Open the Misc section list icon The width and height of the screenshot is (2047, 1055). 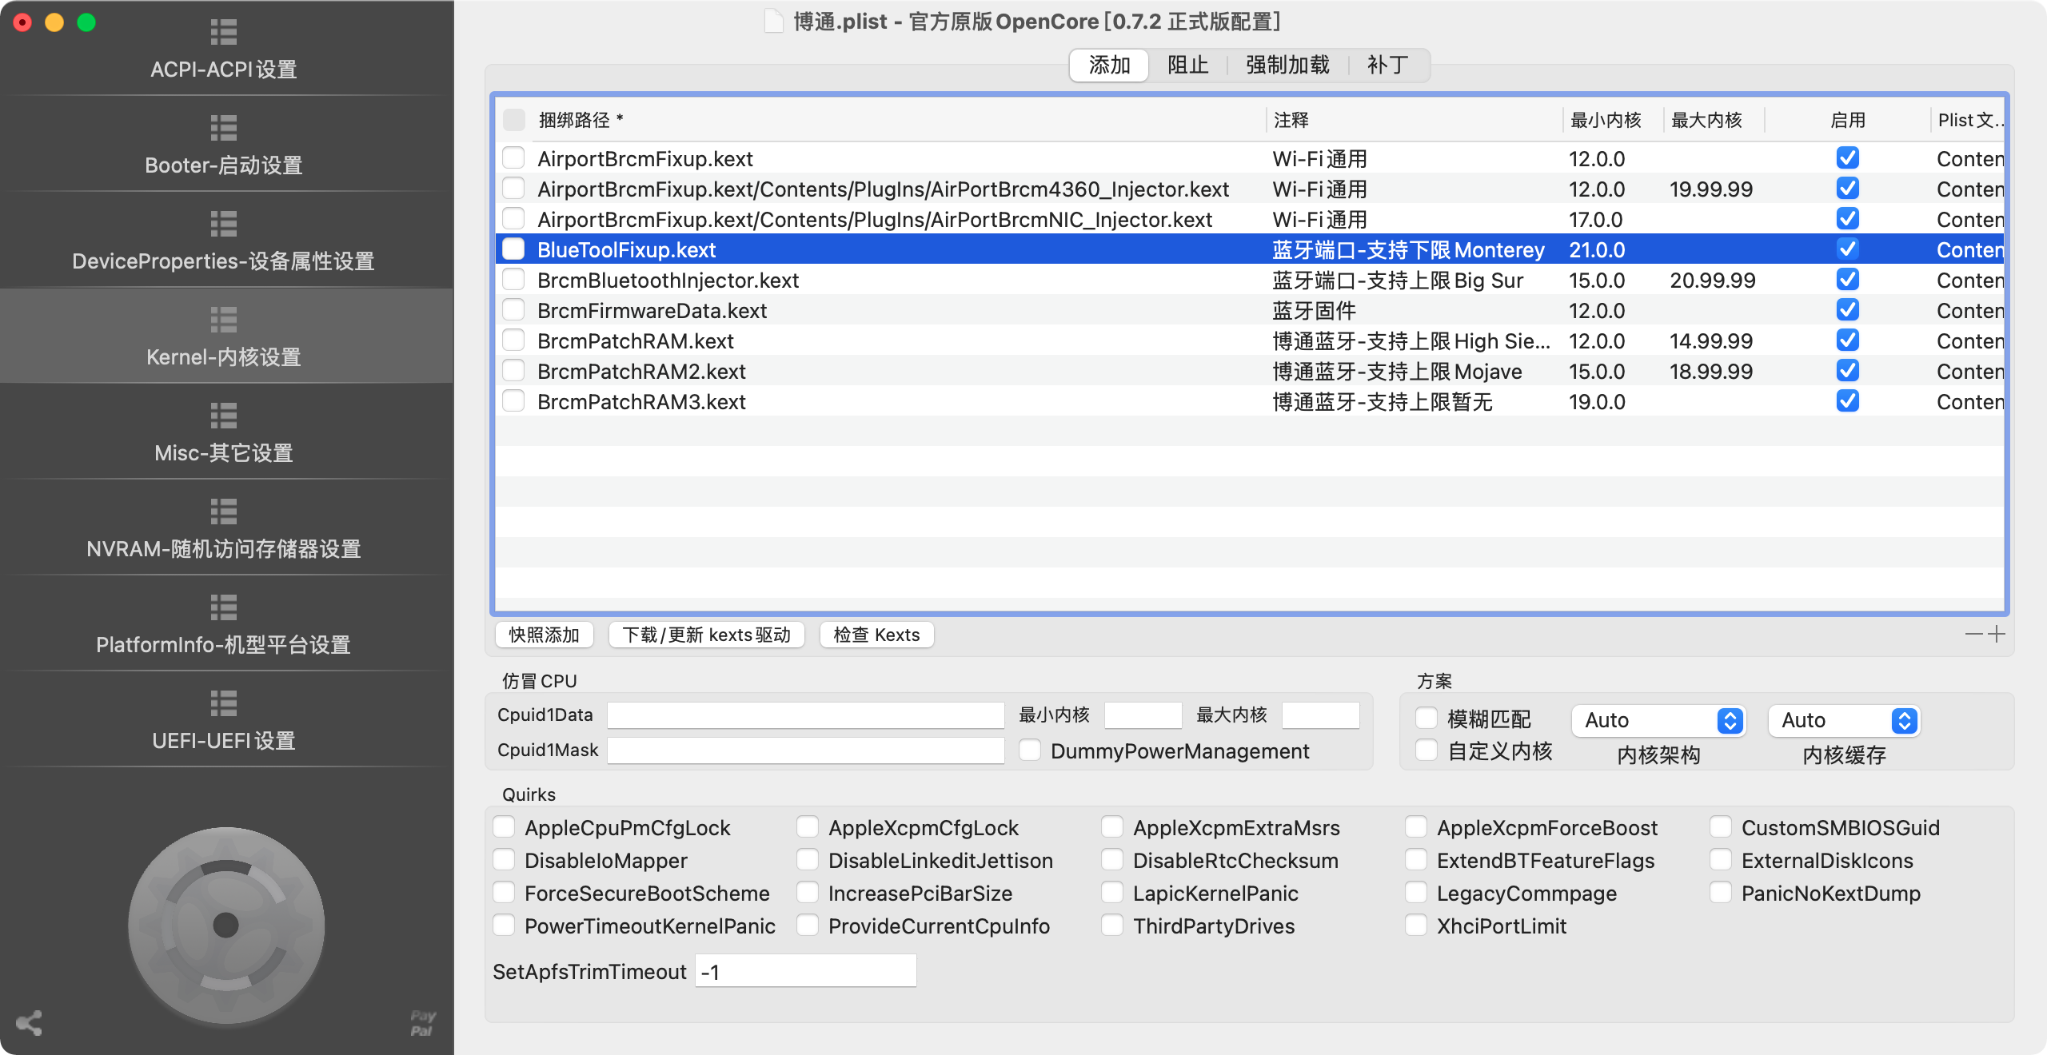(x=223, y=416)
